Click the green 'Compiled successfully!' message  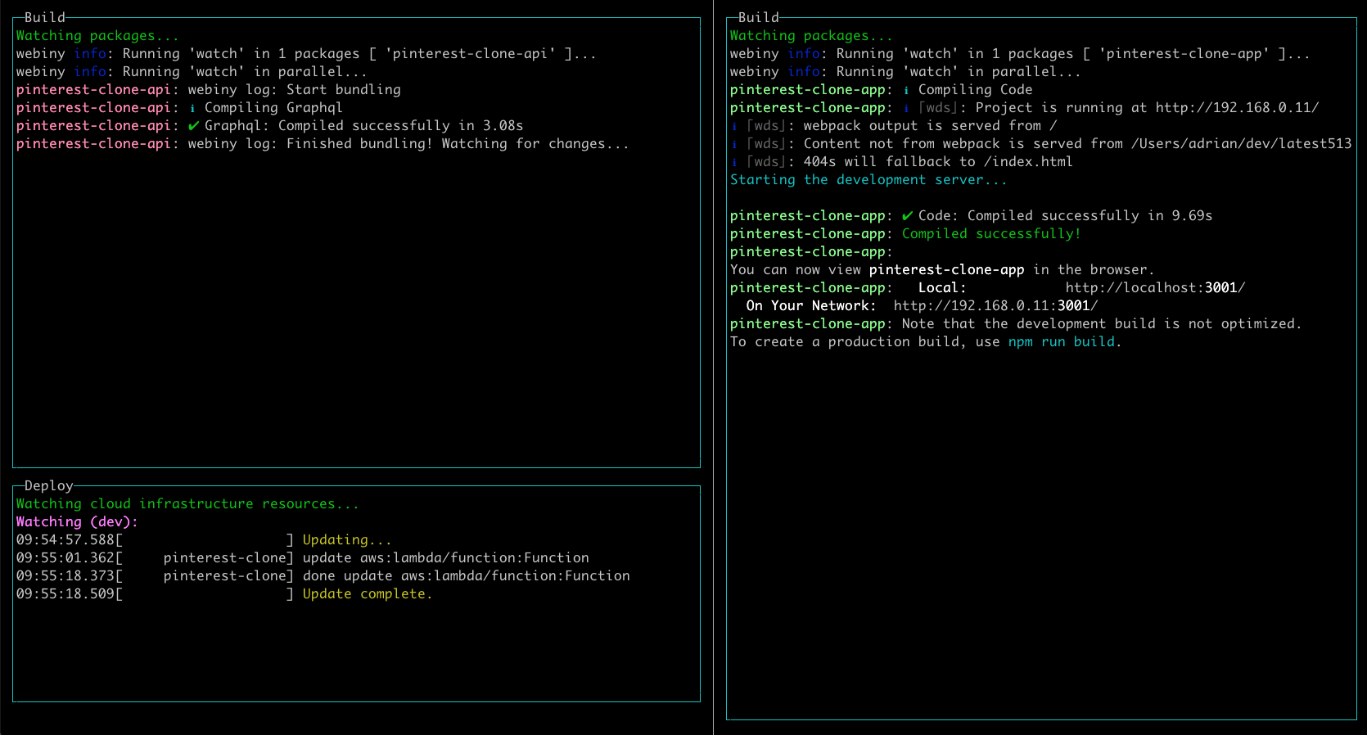(991, 233)
